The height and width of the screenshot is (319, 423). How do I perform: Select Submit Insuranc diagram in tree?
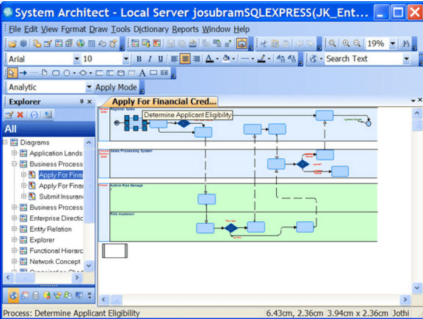[61, 196]
